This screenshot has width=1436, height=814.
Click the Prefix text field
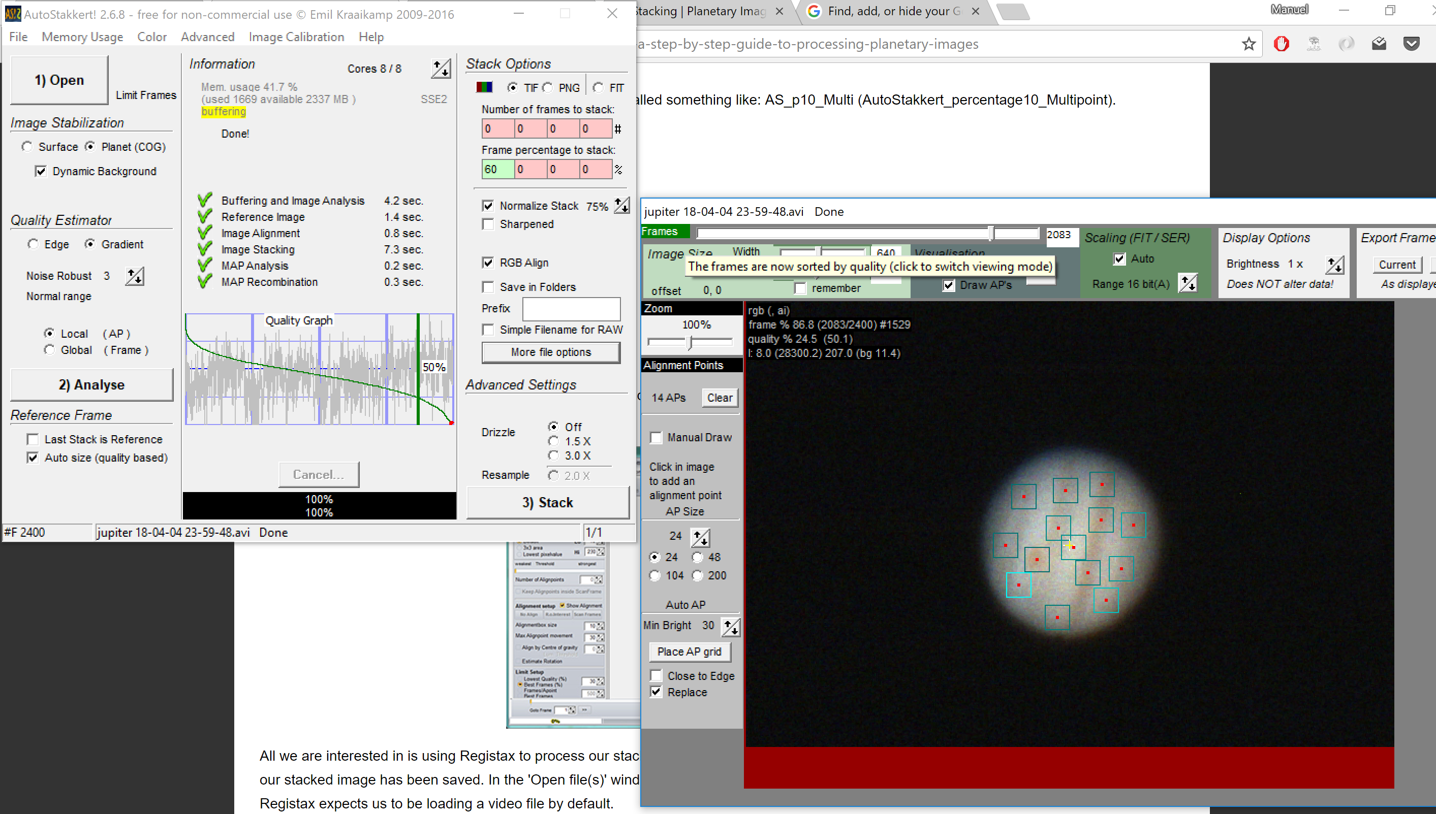click(571, 309)
